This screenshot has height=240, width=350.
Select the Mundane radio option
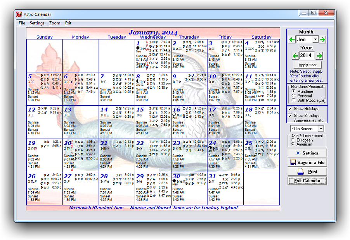[x=293, y=91]
